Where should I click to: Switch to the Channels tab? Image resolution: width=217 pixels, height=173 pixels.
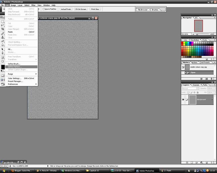pyautogui.click(x=196, y=85)
